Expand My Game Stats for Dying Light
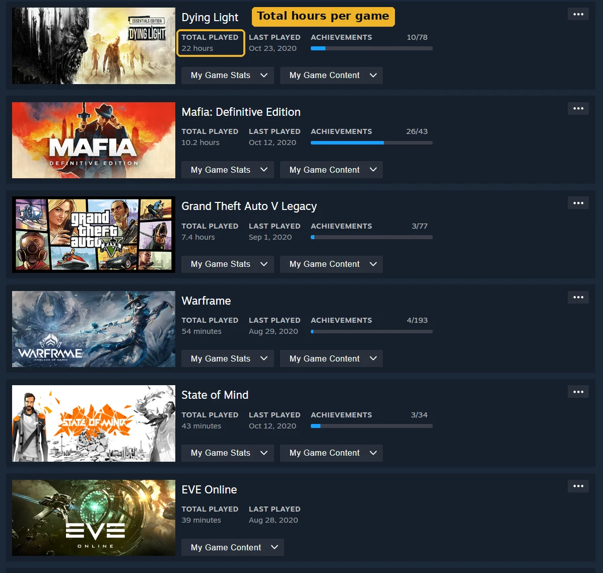 tap(228, 76)
